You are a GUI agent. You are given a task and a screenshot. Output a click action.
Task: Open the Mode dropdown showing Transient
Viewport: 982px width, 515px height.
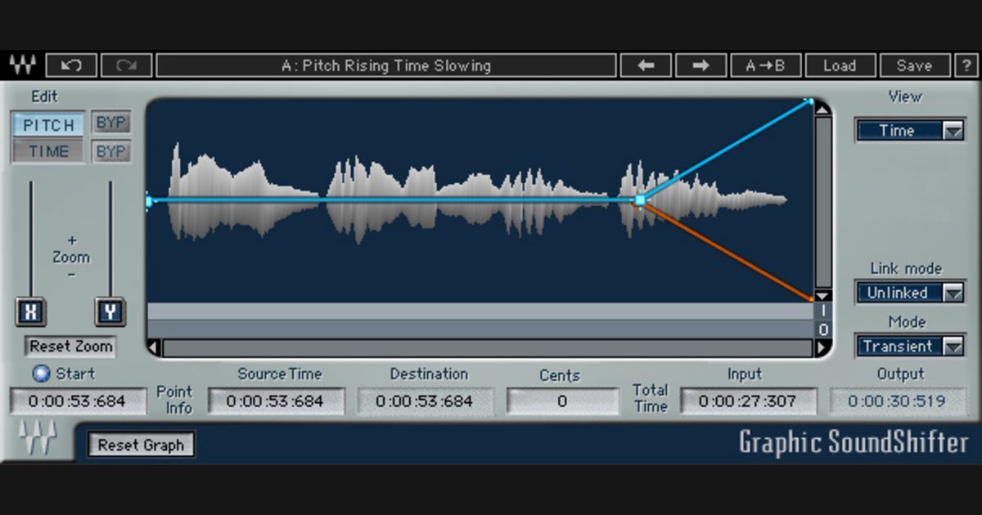[x=910, y=346]
